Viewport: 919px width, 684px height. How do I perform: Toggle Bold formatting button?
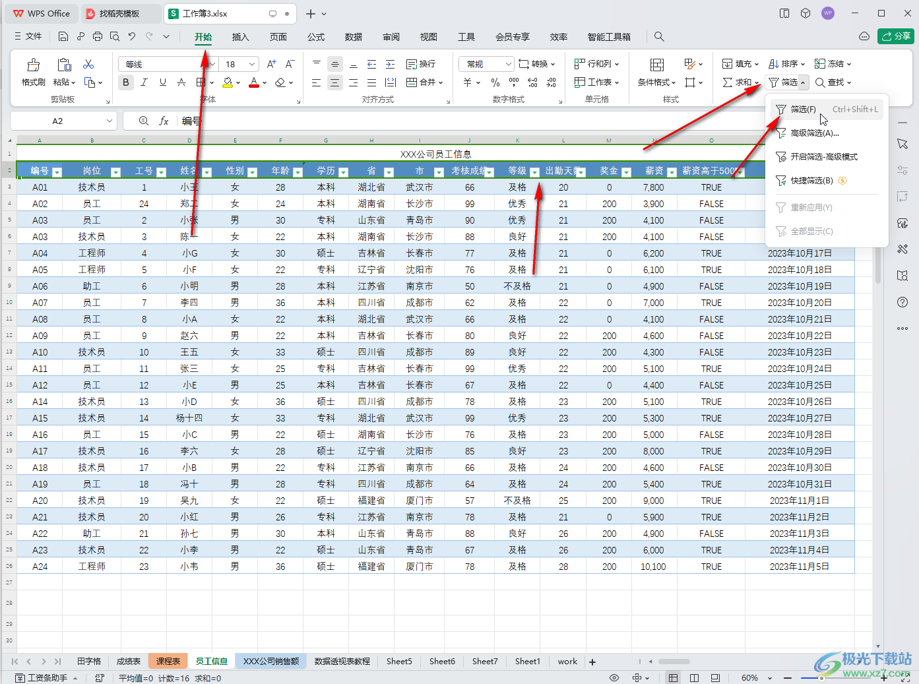pos(125,82)
